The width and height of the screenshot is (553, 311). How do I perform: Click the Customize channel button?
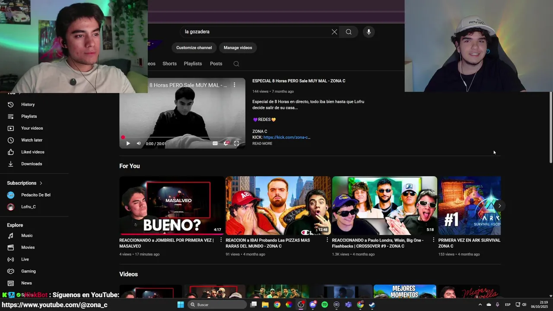(194, 48)
